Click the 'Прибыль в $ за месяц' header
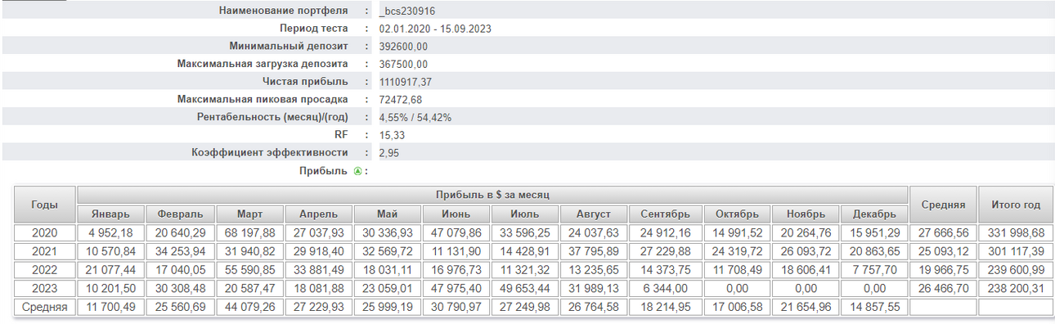This screenshot has height=324, width=1055. pos(492,195)
